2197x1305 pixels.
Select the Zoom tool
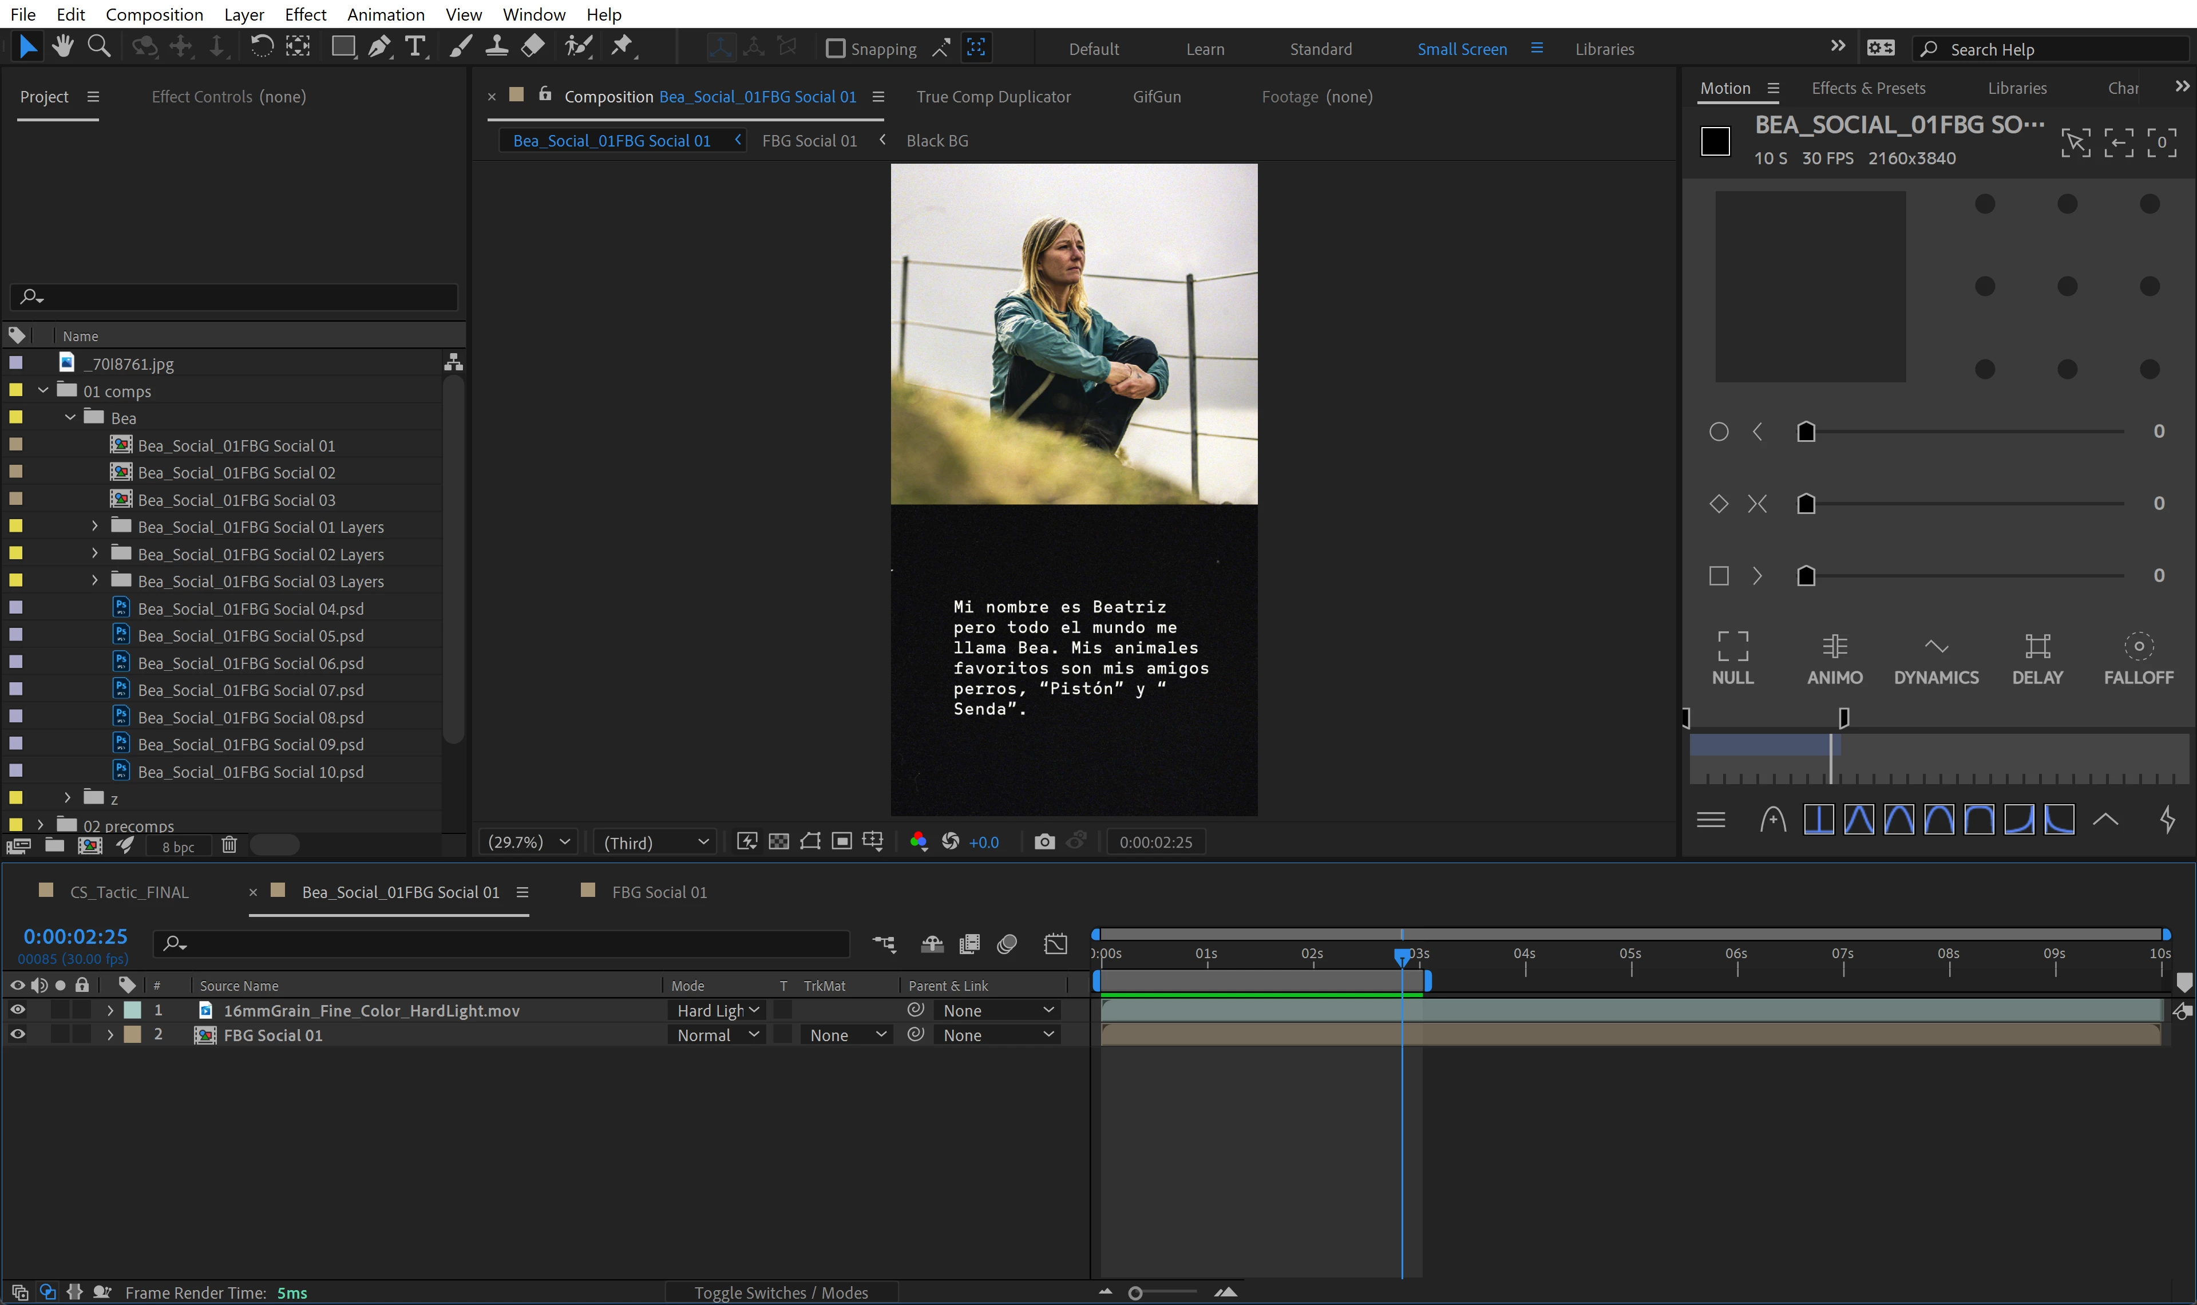pos(100,46)
